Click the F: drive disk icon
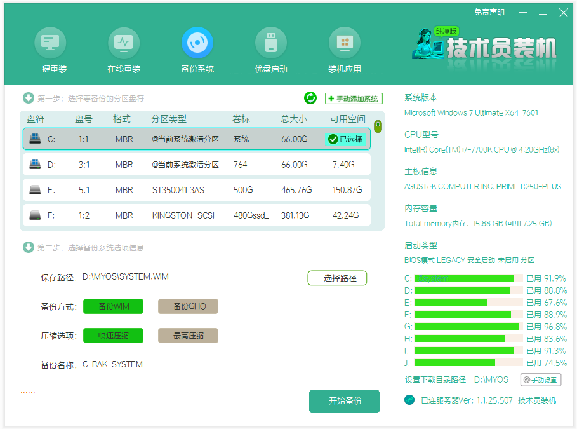This screenshot has height=429, width=577. [x=35, y=215]
